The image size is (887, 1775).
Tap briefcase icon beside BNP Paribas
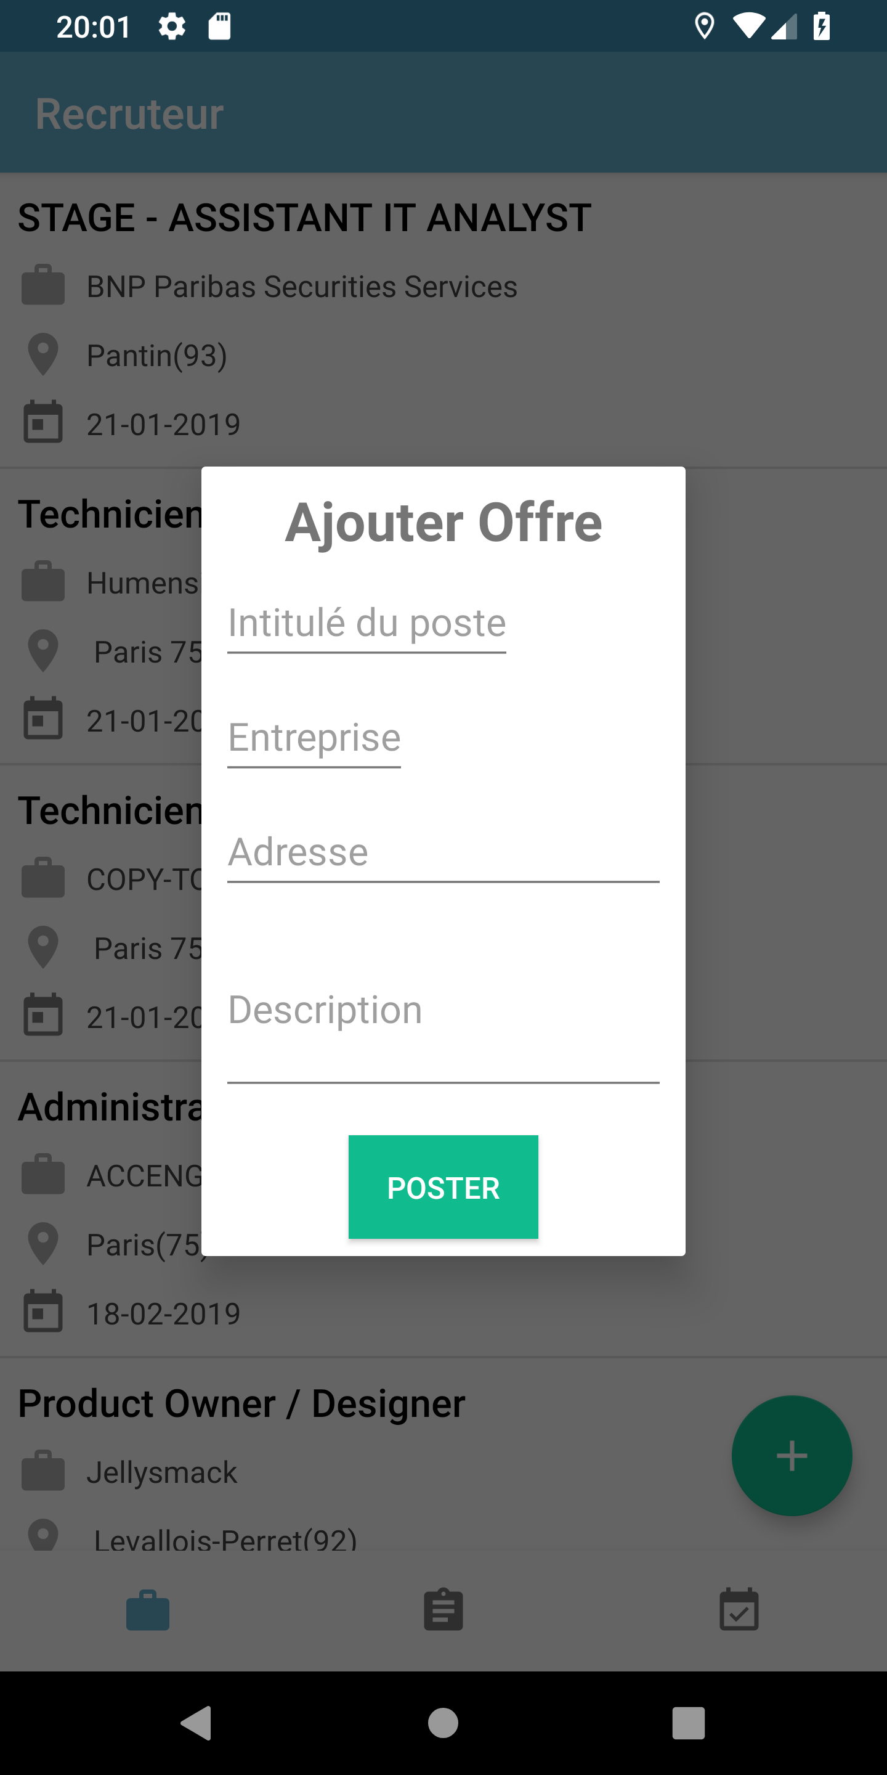(43, 285)
